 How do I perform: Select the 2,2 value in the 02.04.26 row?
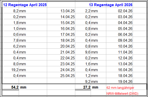[88, 11]
